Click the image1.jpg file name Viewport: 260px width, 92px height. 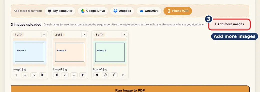pyautogui.click(x=19, y=69)
